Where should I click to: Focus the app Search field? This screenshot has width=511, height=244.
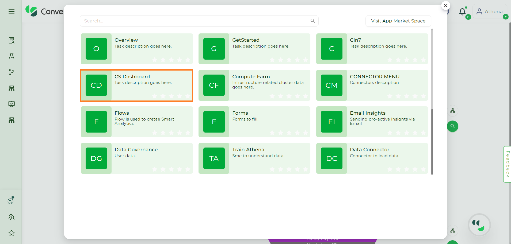pos(193,21)
